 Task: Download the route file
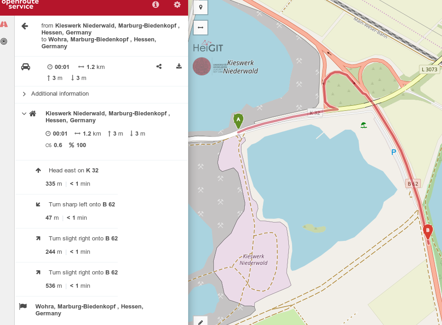click(179, 66)
